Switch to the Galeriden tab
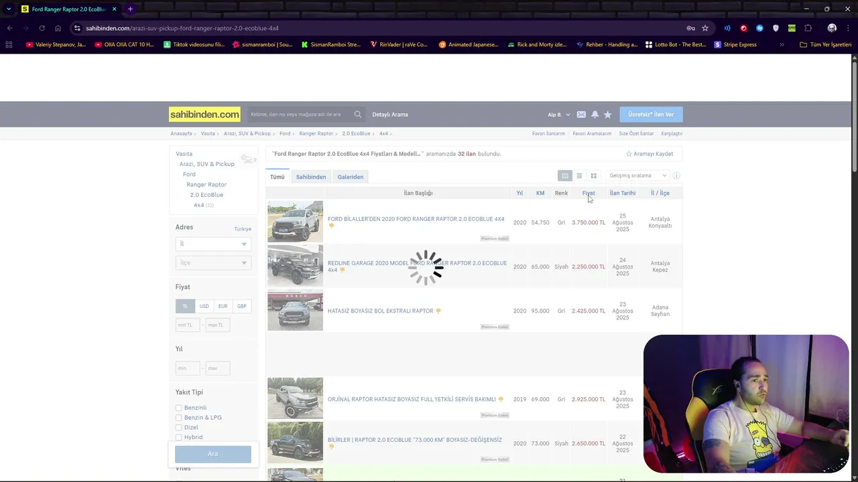The image size is (858, 482). point(351,177)
